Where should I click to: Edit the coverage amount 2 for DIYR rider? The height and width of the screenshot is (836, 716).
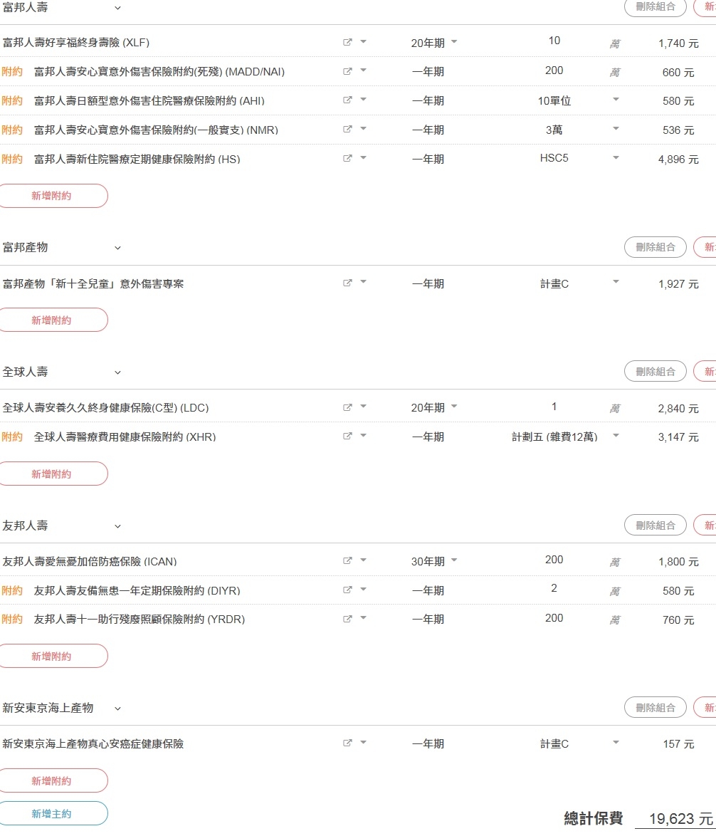click(554, 589)
